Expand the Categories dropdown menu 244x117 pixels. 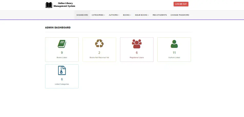pos(98,15)
